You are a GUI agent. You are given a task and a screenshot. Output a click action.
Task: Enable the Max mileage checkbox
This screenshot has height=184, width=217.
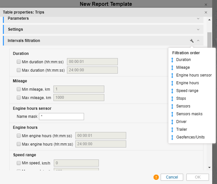[19, 97]
